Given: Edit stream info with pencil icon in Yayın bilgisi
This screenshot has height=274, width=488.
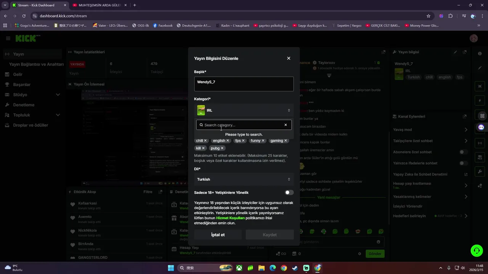Looking at the screenshot, I should coord(455,52).
